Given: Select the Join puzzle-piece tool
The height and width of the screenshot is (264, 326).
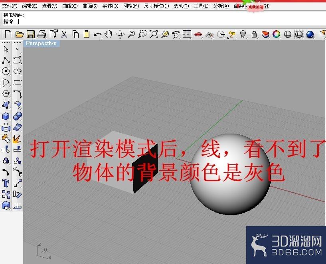Looking at the screenshot, I should point(6,138).
